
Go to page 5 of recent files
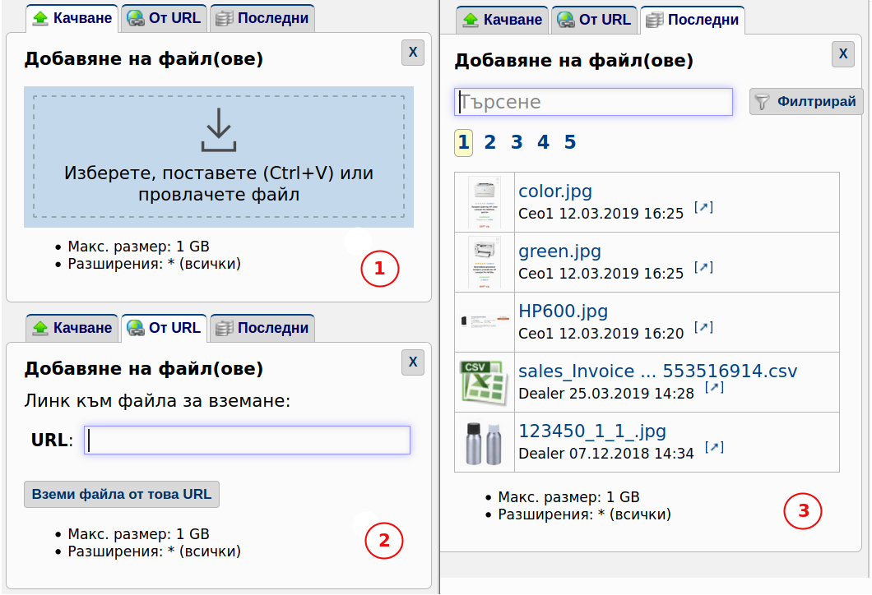click(x=570, y=143)
